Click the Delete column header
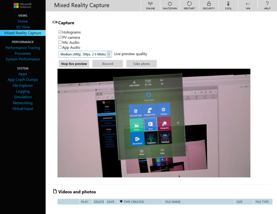Screen dimensions: 277x214 (x=98, y=202)
